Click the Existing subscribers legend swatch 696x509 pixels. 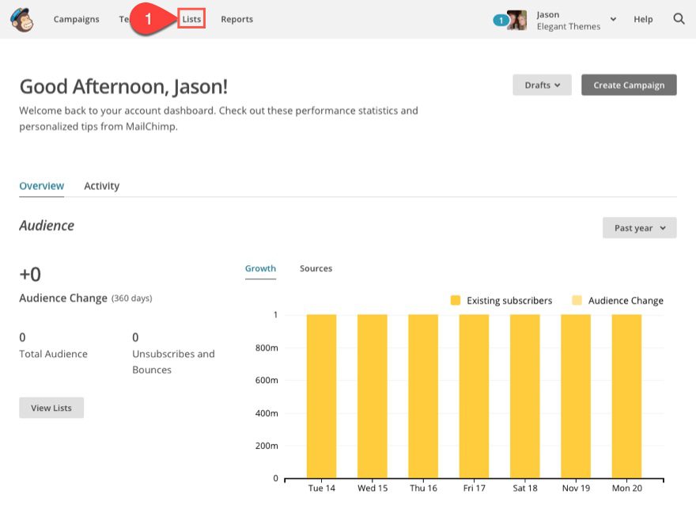pyautogui.click(x=456, y=301)
